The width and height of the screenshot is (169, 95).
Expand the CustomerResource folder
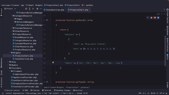click(x=11, y=28)
